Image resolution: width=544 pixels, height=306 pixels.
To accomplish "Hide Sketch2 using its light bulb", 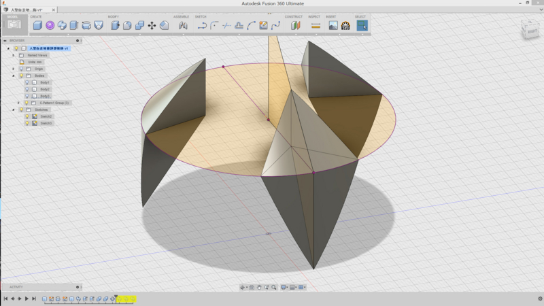I will click(27, 116).
